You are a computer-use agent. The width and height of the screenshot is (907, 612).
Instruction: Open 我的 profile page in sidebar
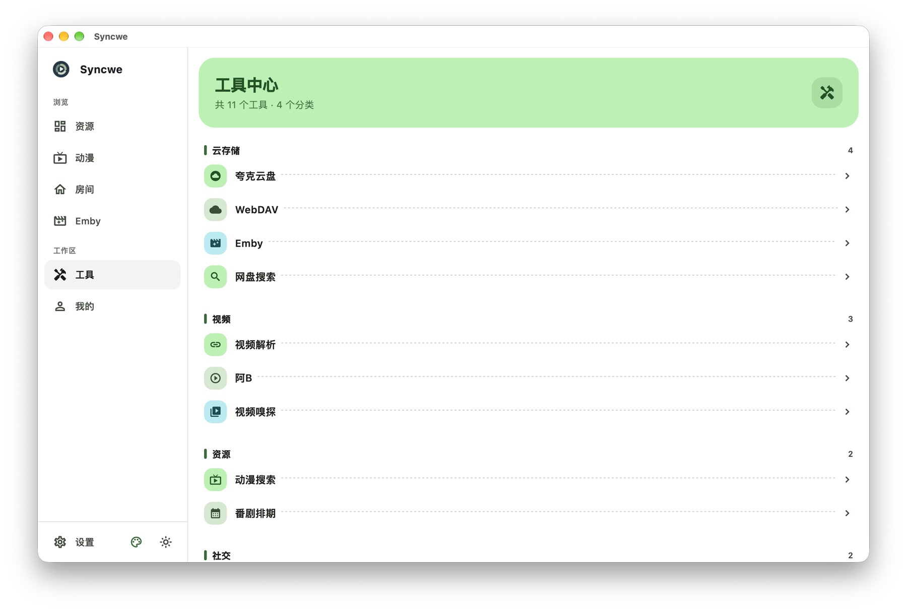tap(112, 307)
